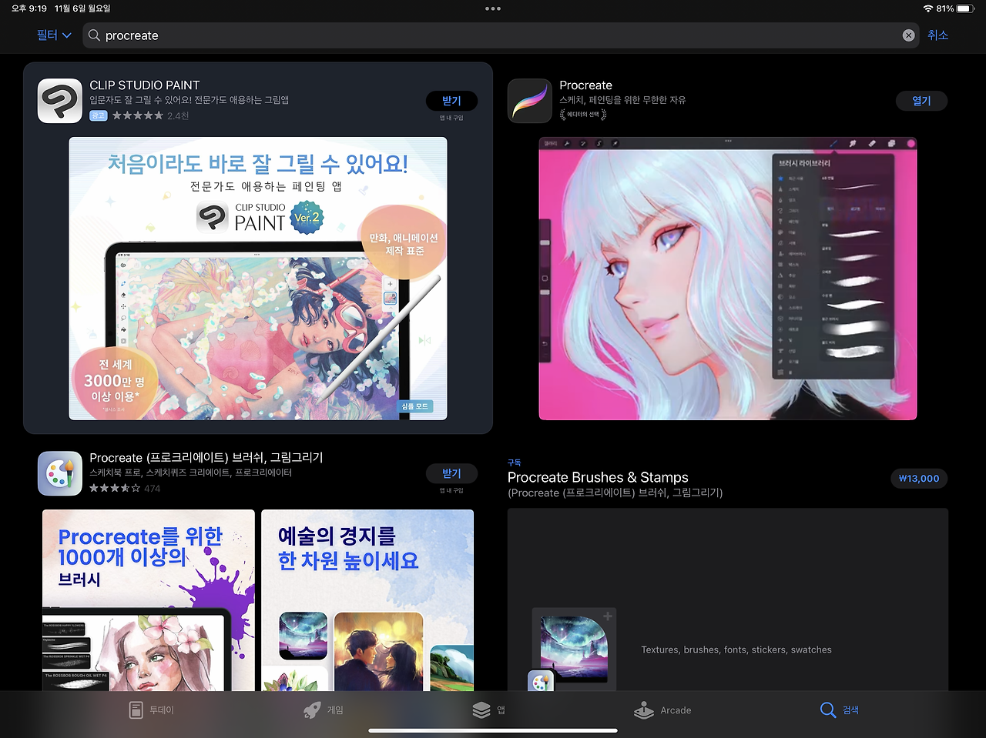Tap the three-dot multitasking control at top
This screenshot has width=986, height=738.
tap(493, 8)
